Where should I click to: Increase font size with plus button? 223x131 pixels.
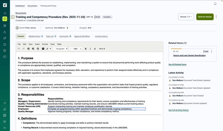pos(81,49)
